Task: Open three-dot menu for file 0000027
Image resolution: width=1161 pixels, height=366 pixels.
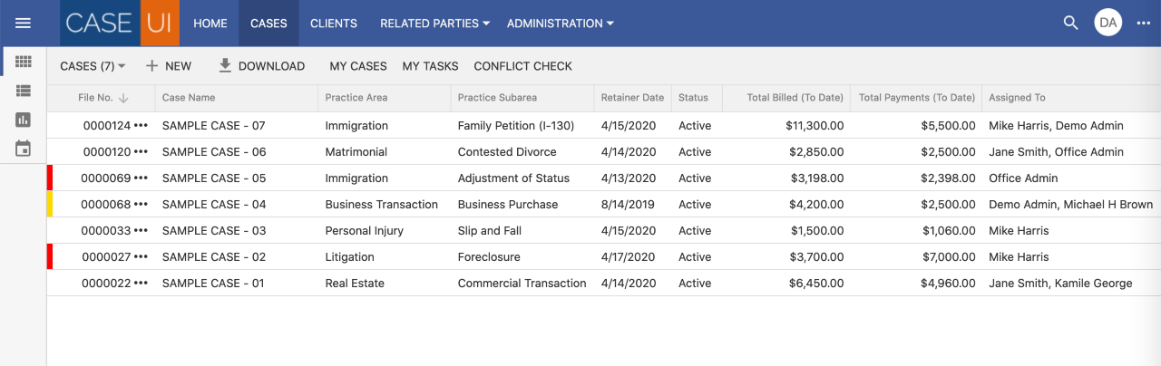Action: (141, 257)
